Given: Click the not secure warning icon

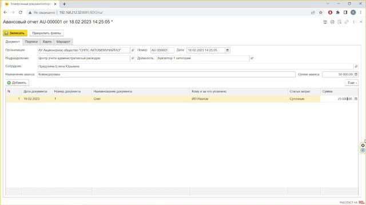Looking at the screenshot, I should pos(30,13).
